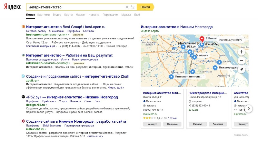The width and height of the screenshot is (258, 141).
Task: Open Интернет-агентство Мал... card title
Action: (162, 93)
